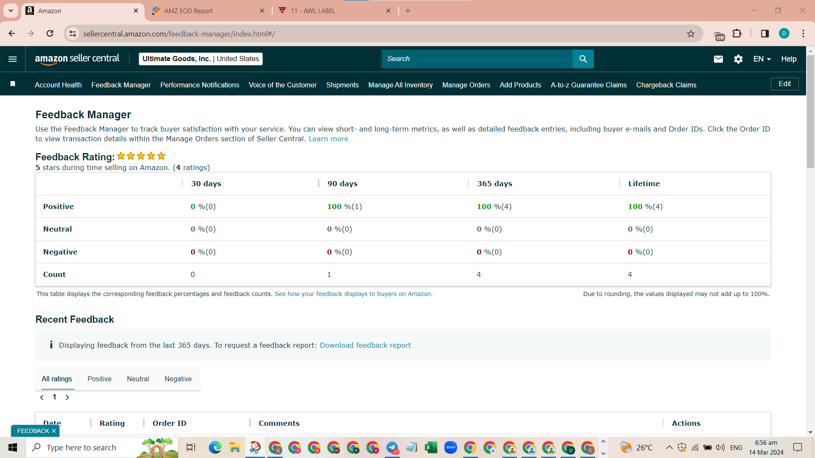Click Download feedback report link
This screenshot has width=815, height=458.
click(x=365, y=345)
